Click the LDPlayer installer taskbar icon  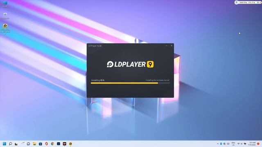pos(70,144)
